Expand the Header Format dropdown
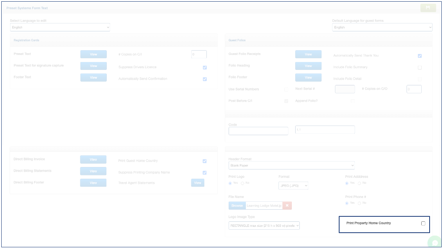Image resolution: width=443 pixels, height=249 pixels. coord(291,165)
